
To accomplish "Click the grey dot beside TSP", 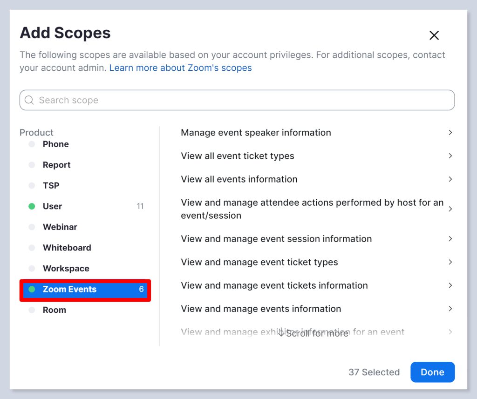I will pyautogui.click(x=32, y=186).
